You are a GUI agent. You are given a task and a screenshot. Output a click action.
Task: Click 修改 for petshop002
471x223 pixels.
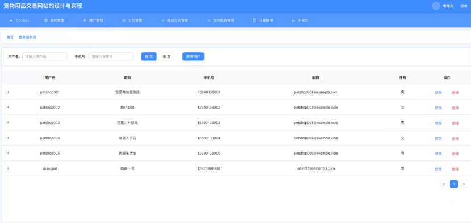438,108
